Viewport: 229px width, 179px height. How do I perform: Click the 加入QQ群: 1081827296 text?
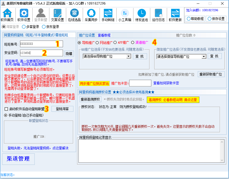coord(202,10)
